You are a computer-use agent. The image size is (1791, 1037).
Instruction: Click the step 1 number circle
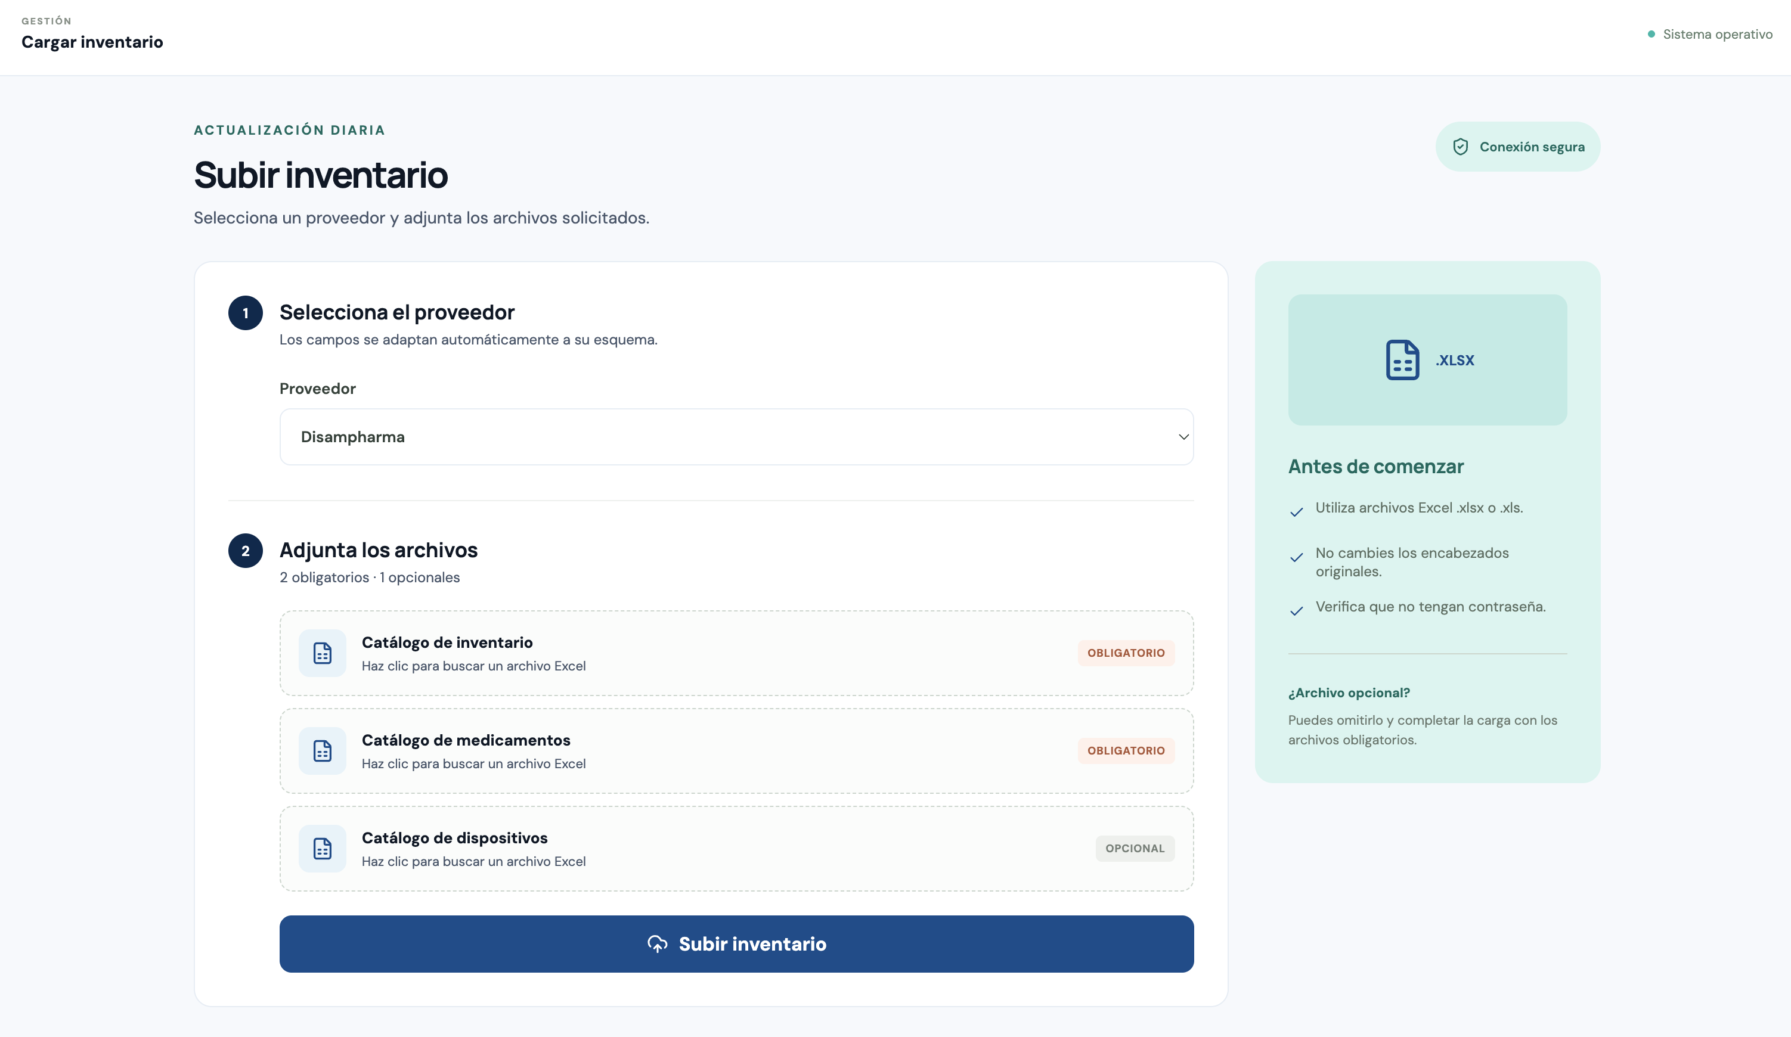[x=245, y=313]
